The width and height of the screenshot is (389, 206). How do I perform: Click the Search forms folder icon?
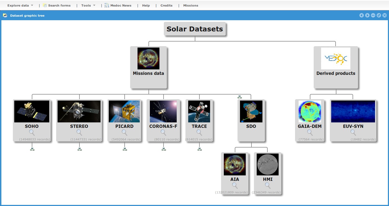(45, 5)
